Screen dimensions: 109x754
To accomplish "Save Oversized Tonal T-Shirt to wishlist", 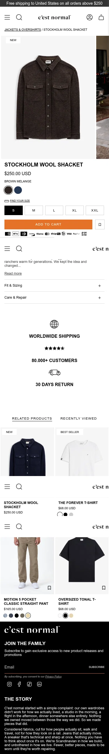I will point(104,587).
